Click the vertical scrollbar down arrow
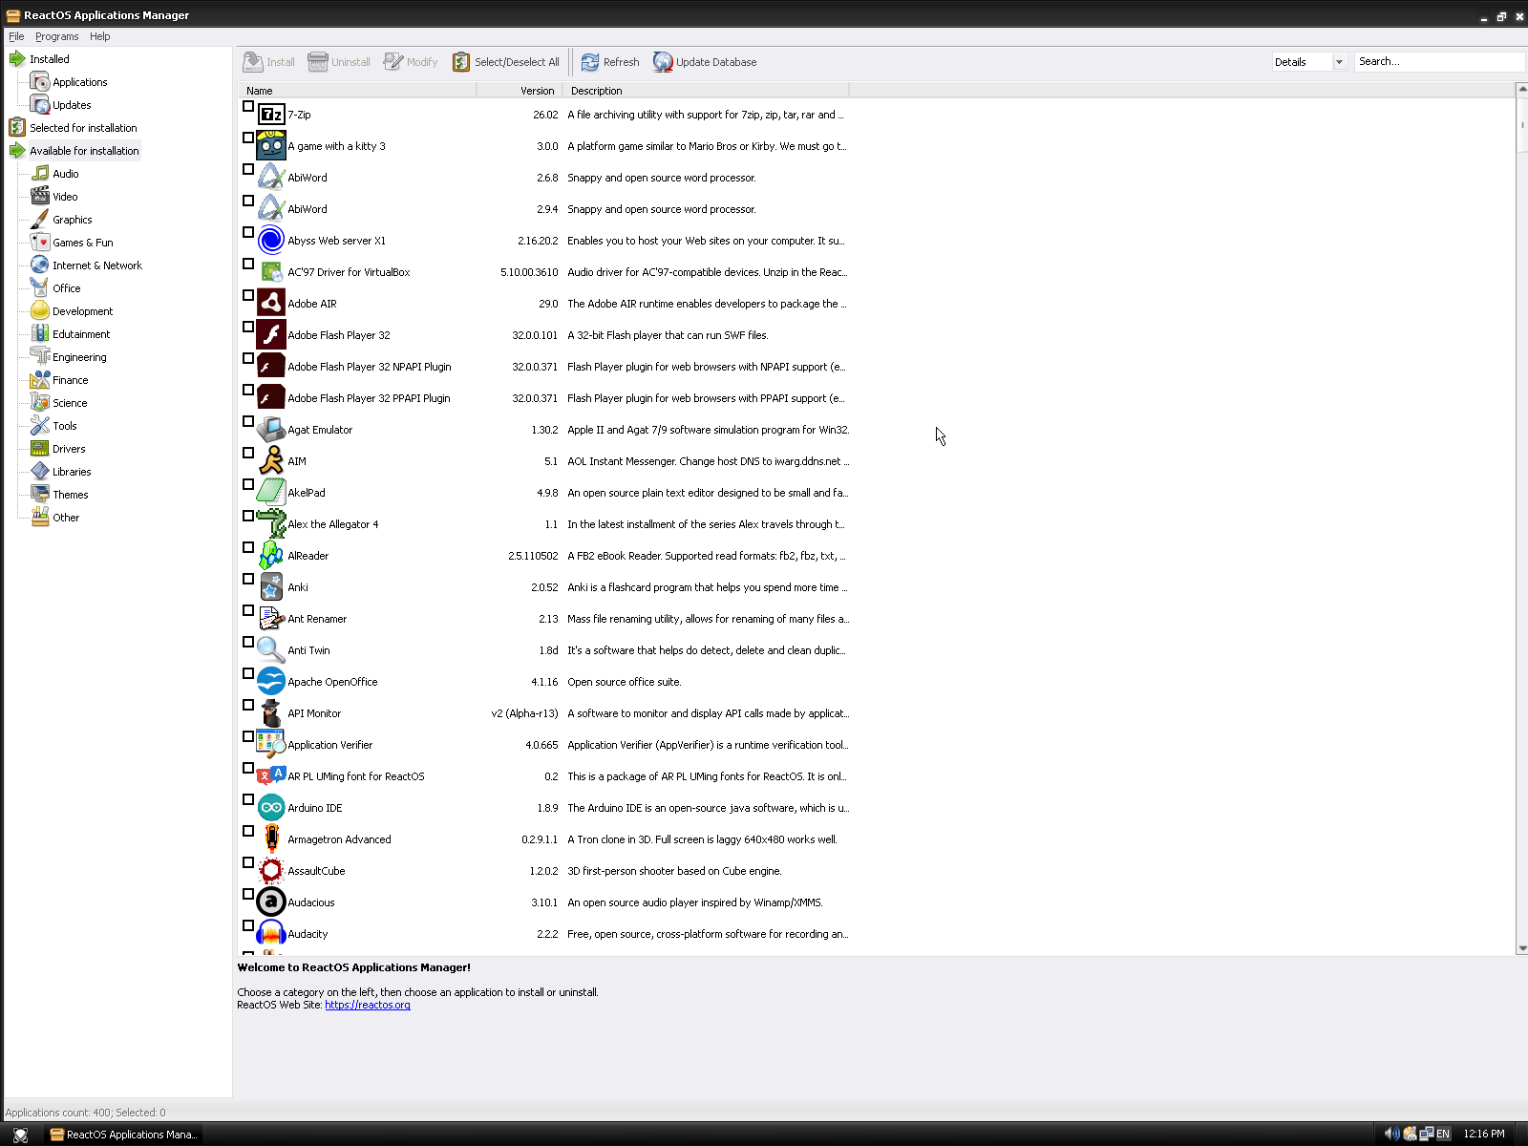1528x1146 pixels. pos(1521,948)
